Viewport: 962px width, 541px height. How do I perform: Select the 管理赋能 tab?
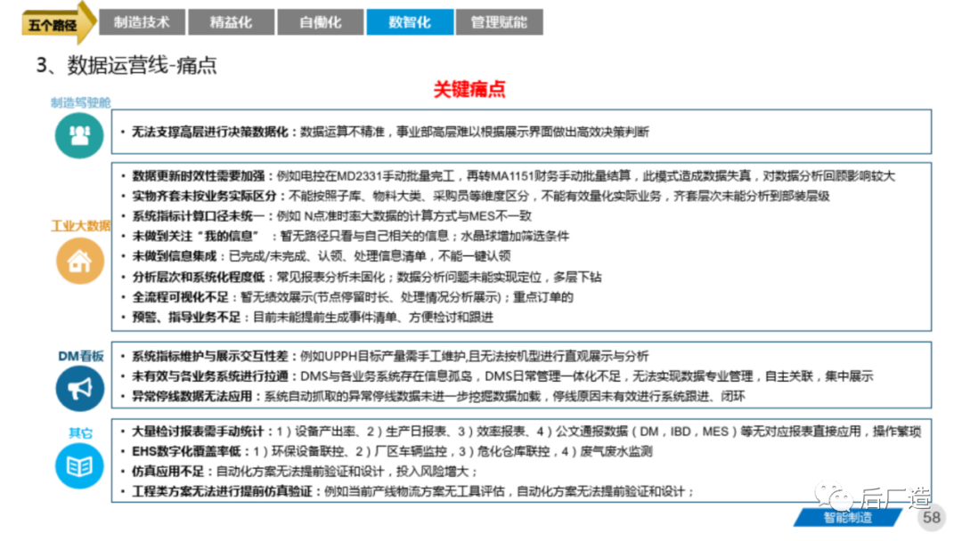(500, 22)
